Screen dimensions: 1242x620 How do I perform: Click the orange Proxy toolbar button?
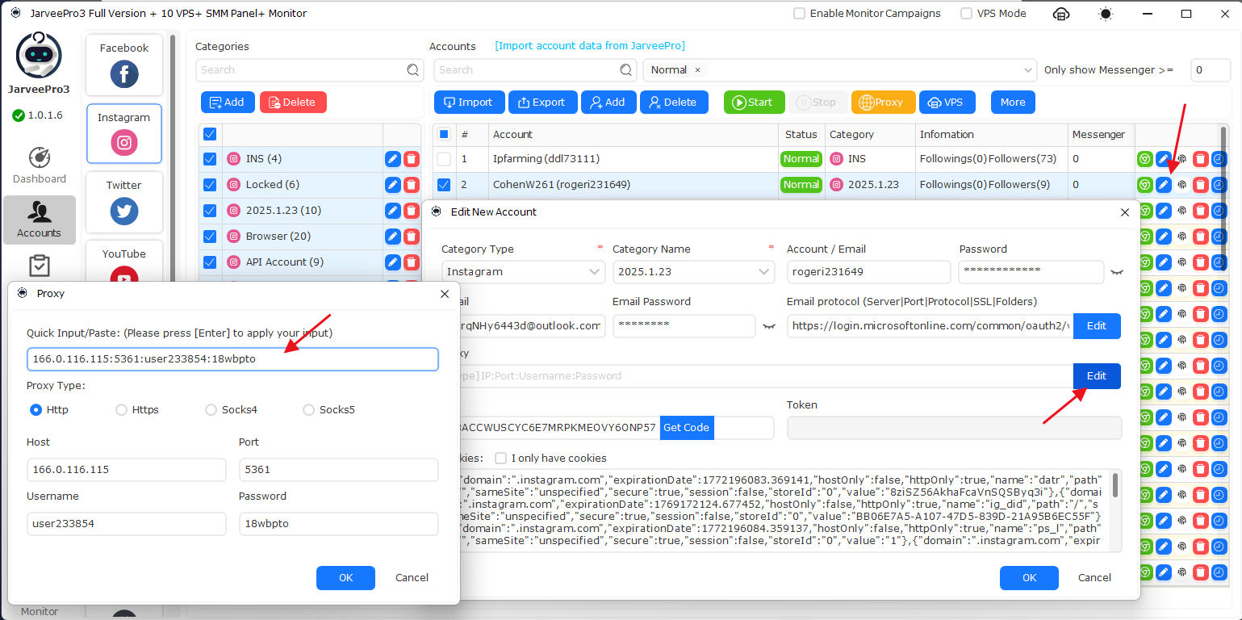coord(883,103)
